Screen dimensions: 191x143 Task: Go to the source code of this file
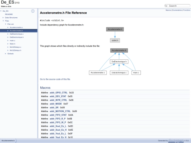coord(55,79)
